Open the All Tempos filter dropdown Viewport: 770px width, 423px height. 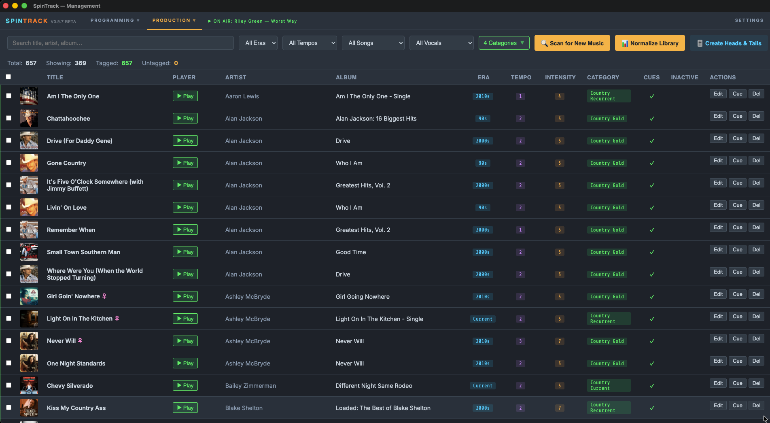click(310, 43)
